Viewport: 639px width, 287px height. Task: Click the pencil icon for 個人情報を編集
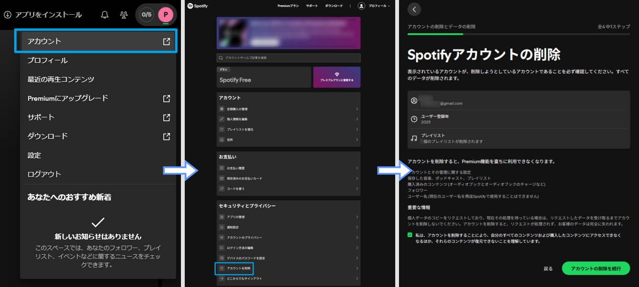(x=222, y=119)
